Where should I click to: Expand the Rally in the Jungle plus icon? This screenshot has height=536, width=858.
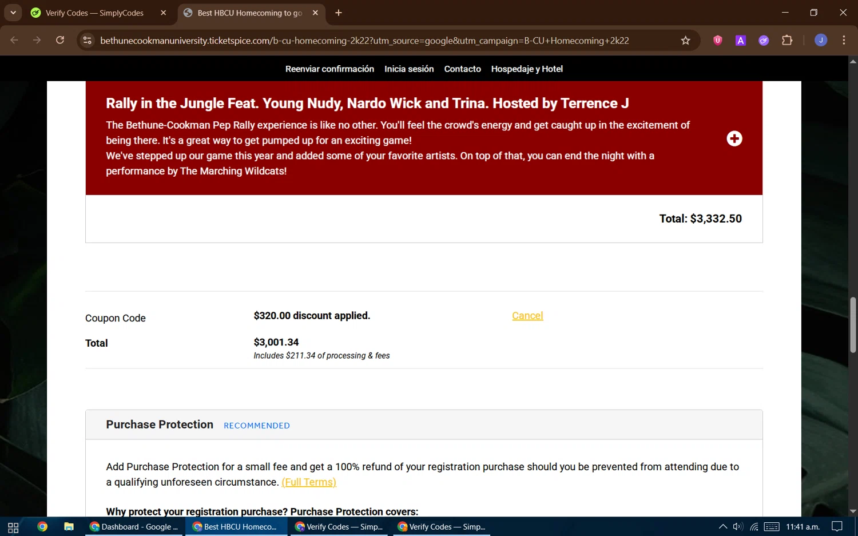pyautogui.click(x=734, y=138)
